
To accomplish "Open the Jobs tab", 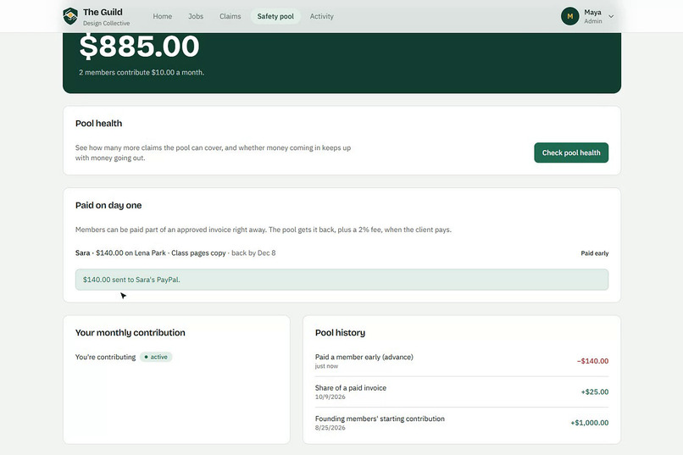I will pyautogui.click(x=196, y=16).
